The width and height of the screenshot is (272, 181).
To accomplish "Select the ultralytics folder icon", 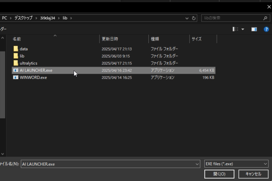I will point(16,63).
